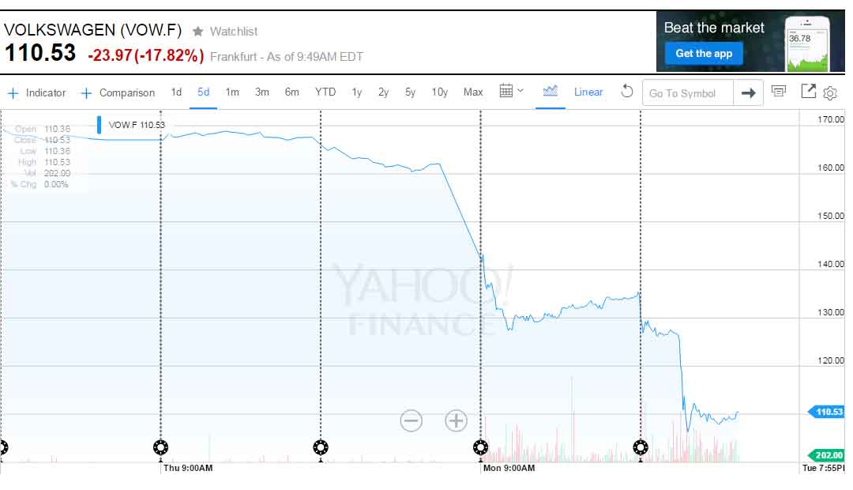Screen dimensions: 853x490
Task: Type in the Go To Symbol field
Action: point(687,93)
